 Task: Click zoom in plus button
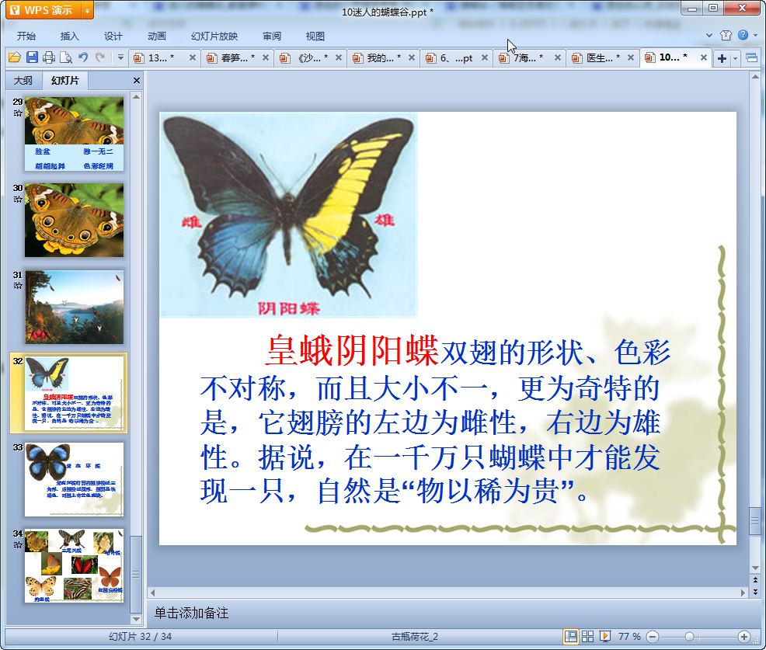click(x=744, y=636)
